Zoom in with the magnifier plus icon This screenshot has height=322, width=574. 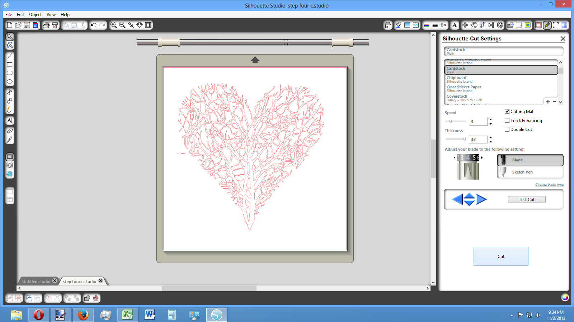tap(114, 25)
